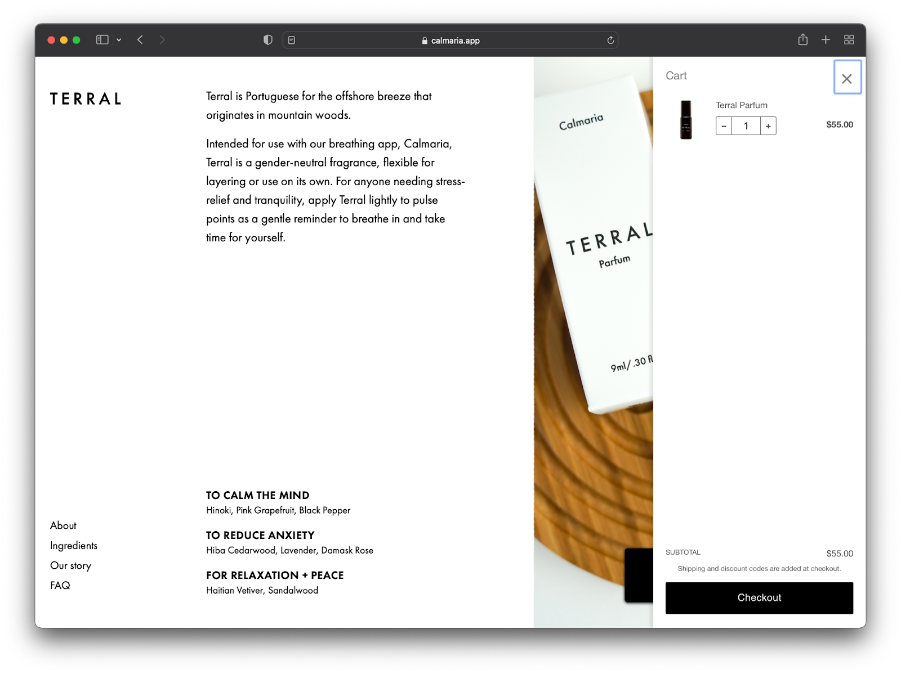Show the tab overview grid icon
This screenshot has width=901, height=674.
(x=849, y=40)
